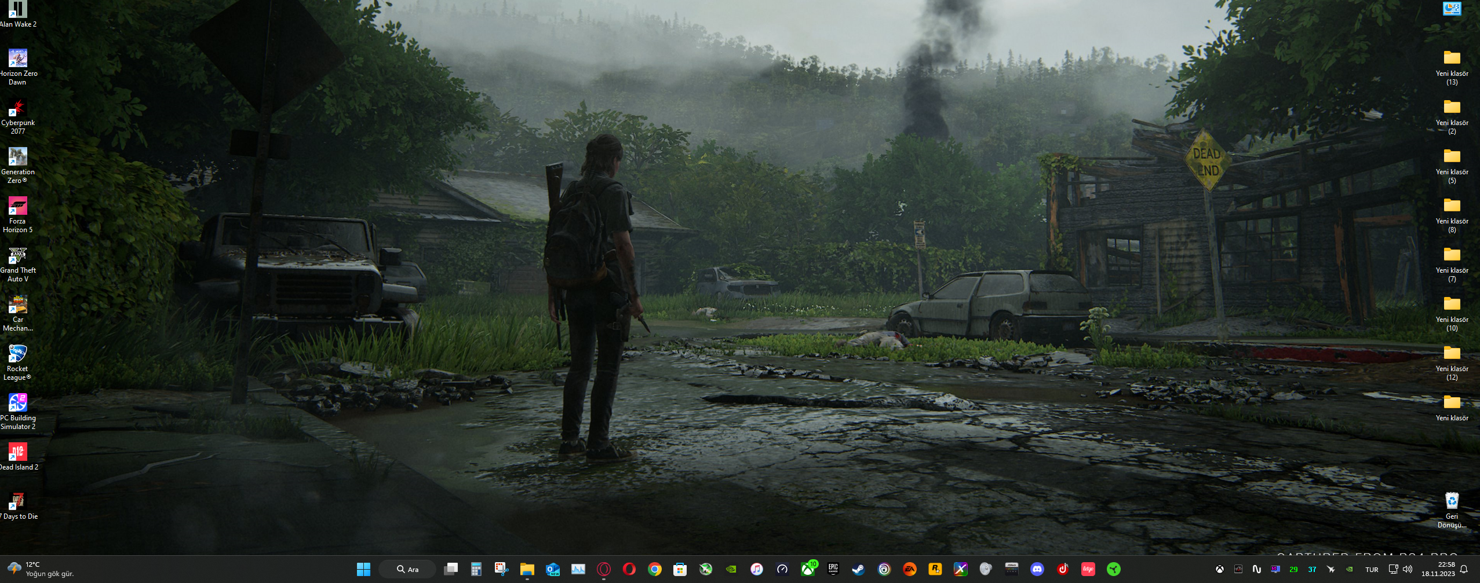Screen dimensions: 1480x583
Task: Click the monitor tray icon showing 60
Action: click(x=1275, y=569)
